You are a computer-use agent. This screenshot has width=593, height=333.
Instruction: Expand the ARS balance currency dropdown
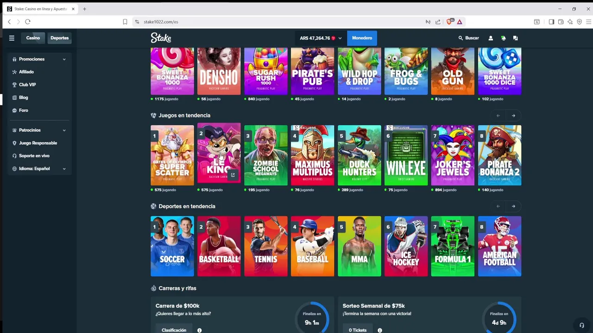click(321, 38)
